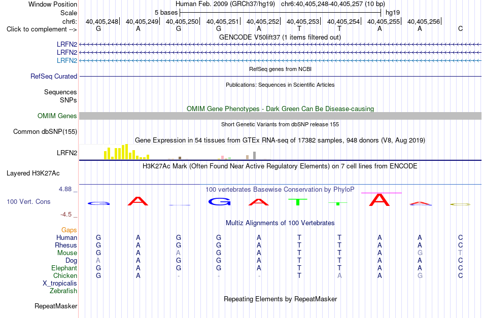Click the first base G in the sequence row
The height and width of the screenshot is (318, 482).
tap(98, 28)
